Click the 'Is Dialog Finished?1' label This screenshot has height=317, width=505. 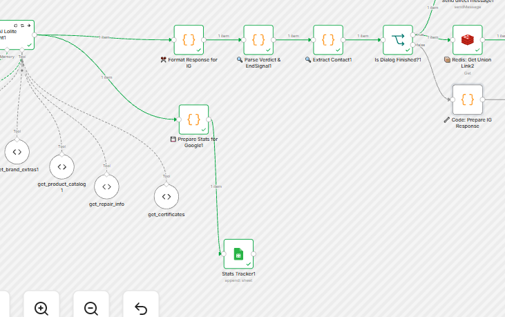(398, 60)
